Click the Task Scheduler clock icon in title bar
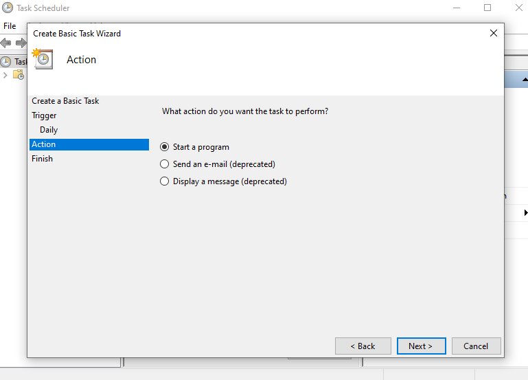 pyautogui.click(x=8, y=8)
